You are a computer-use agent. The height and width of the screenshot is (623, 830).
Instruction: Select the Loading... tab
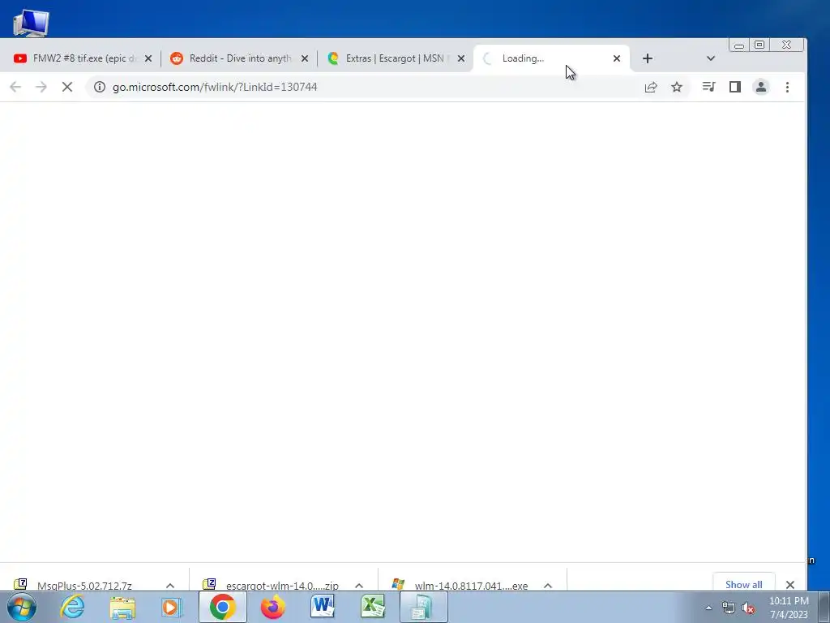point(550,58)
